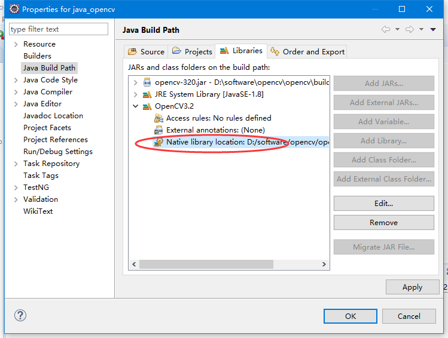The image size is (448, 338).
Task: Expand the Task Repository category
Action: 16,164
